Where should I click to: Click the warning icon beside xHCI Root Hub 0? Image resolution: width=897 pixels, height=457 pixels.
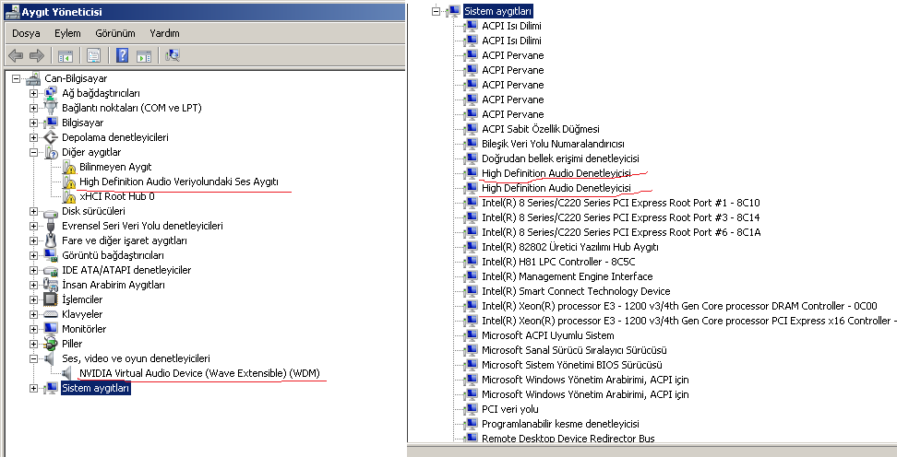(x=69, y=197)
